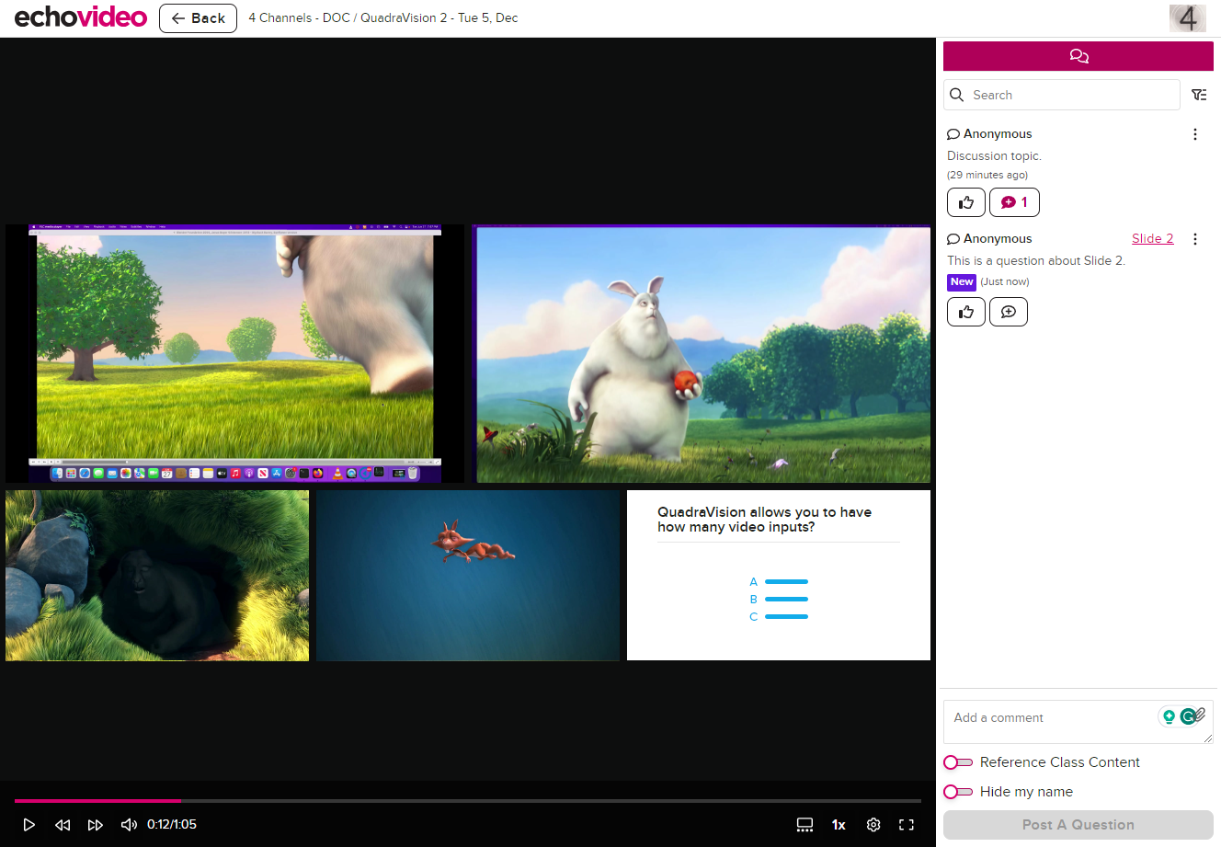The image size is (1221, 847).
Task: Click the echovideo logo
Action: pos(81,17)
